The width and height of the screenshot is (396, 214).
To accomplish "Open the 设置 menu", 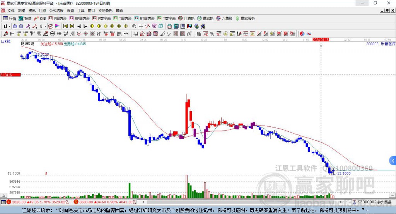I will click(x=70, y=10).
